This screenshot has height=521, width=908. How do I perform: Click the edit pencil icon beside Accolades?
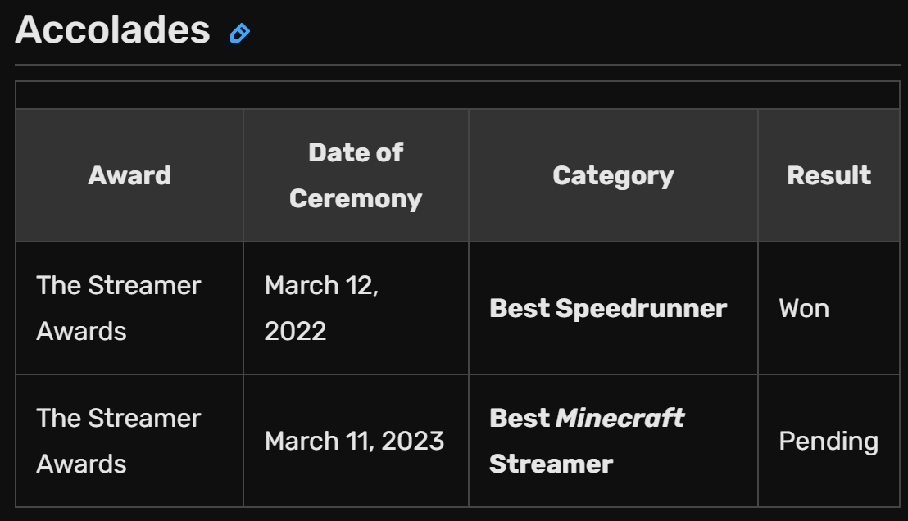(x=239, y=33)
